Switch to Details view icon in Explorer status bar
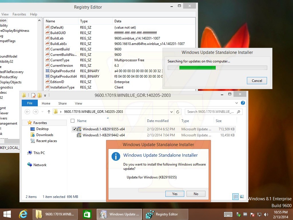Image resolution: width=293 pixels, height=220 pixels. coord(235,197)
